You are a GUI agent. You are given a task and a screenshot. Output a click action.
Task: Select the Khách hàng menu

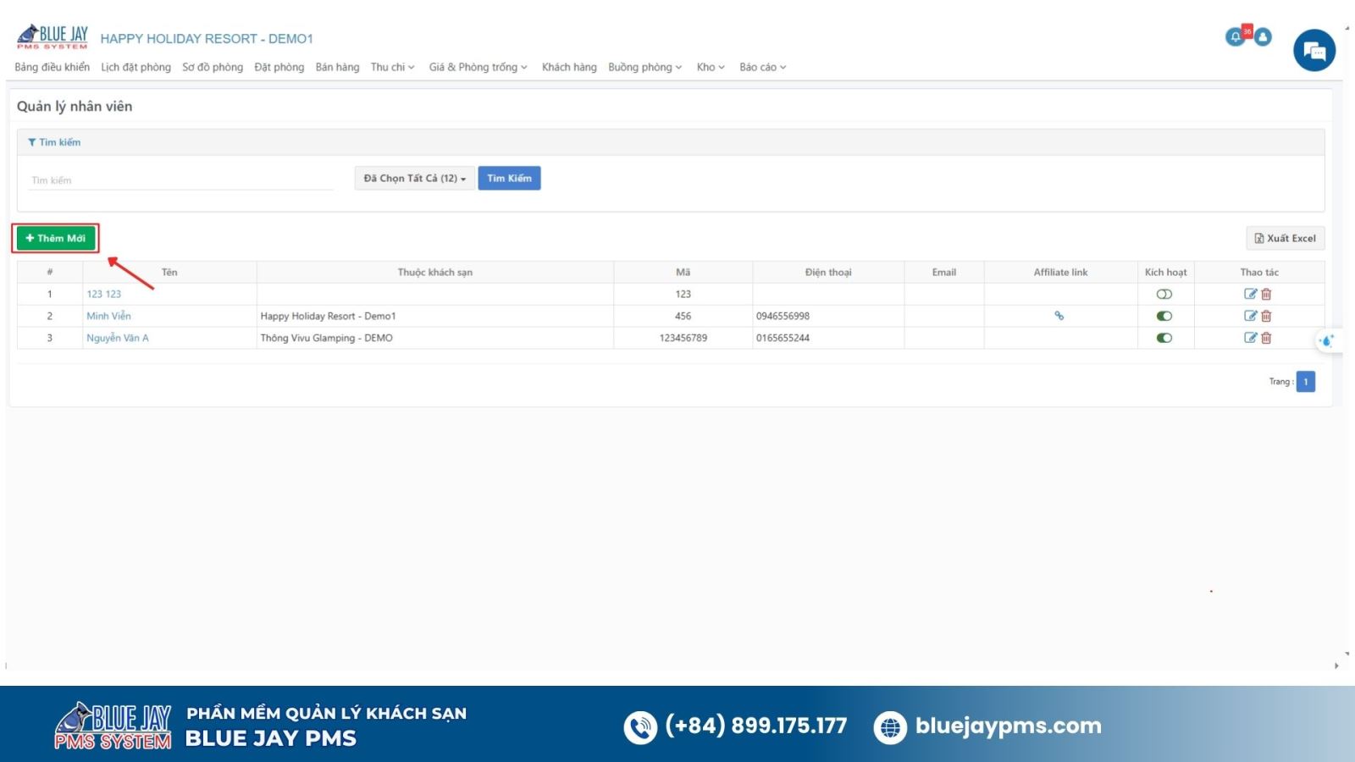tap(569, 67)
